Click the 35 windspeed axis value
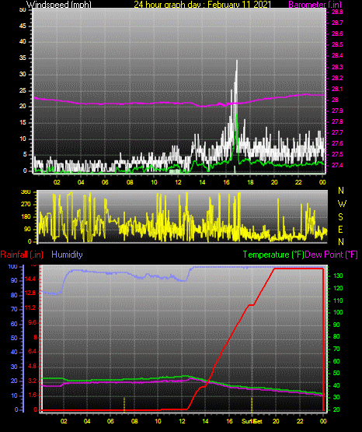The width and height of the screenshot is (362, 432). [x=23, y=58]
